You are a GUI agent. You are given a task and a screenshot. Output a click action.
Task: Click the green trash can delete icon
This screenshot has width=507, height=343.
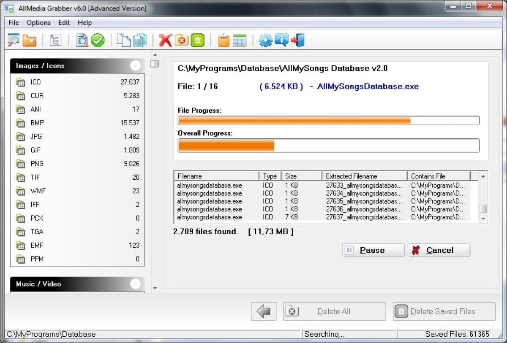[197, 40]
